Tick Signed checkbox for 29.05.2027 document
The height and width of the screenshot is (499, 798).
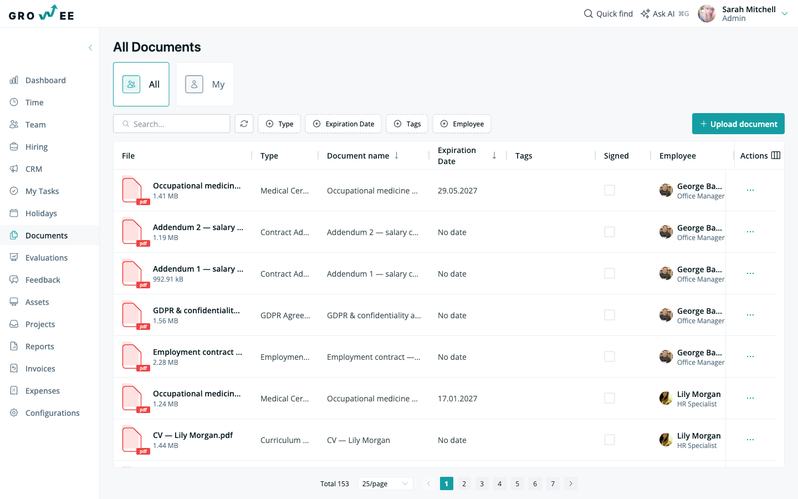610,190
